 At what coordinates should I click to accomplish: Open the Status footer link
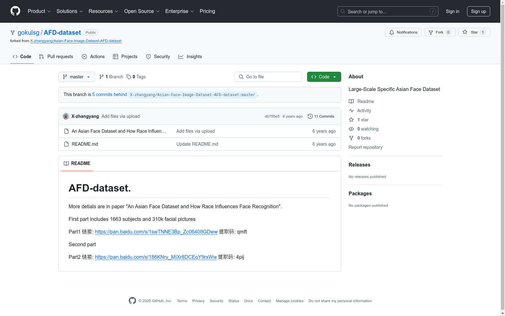(234, 301)
